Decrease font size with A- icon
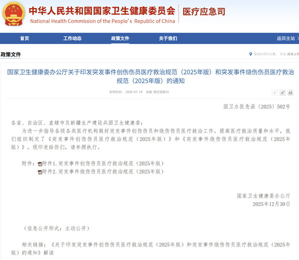This screenshot has width=299, height=260. point(275,92)
